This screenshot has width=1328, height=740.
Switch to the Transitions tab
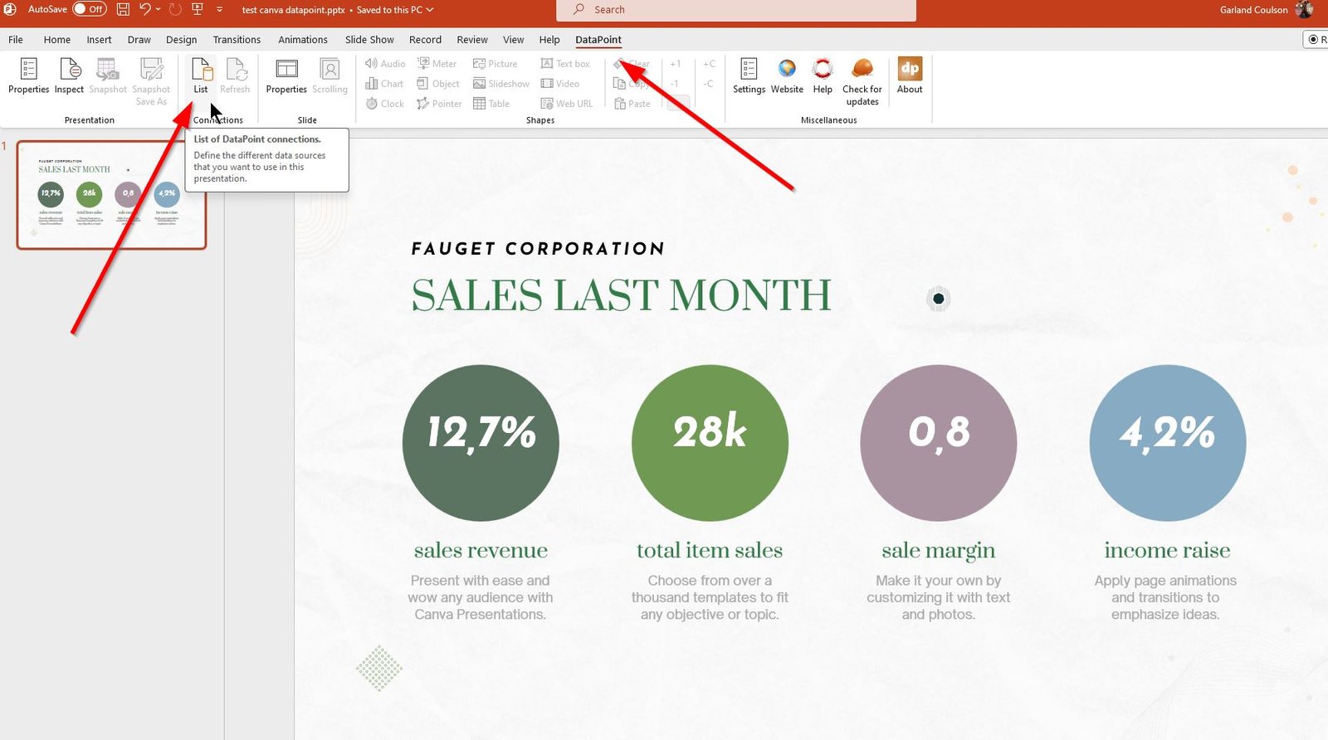click(x=237, y=40)
